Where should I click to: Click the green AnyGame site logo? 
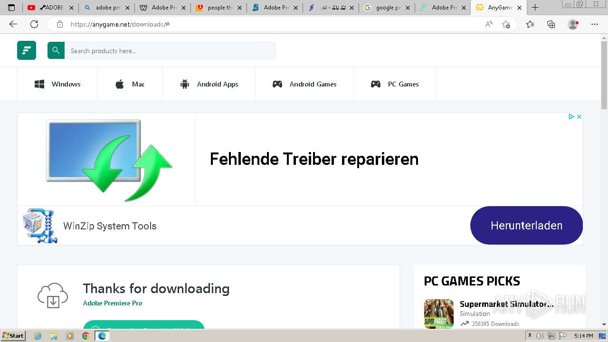(27, 50)
